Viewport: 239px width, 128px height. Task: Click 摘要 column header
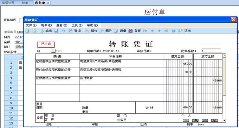58,56
